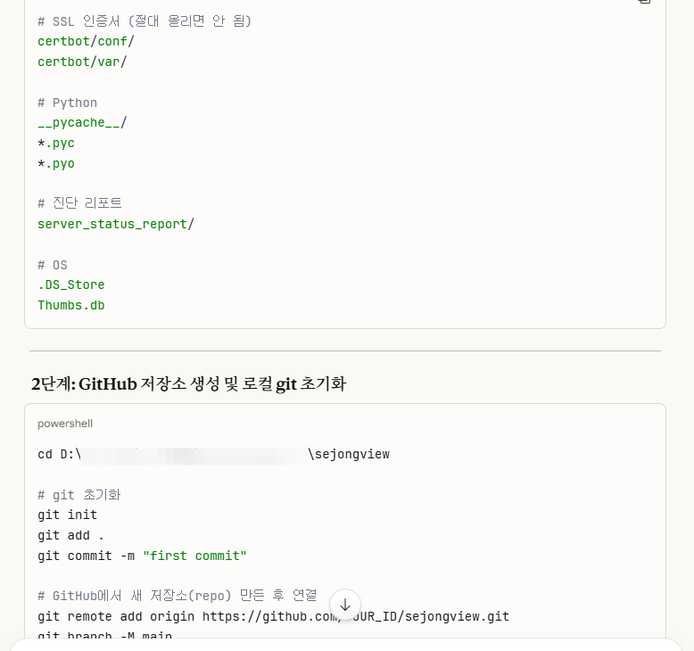694x651 pixels.
Task: Click the __pycache__/ entry
Action: click(x=82, y=122)
